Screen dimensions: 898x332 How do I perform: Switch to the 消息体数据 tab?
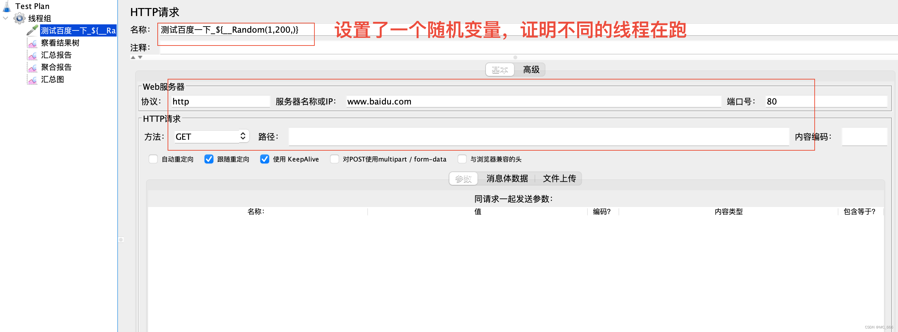507,178
